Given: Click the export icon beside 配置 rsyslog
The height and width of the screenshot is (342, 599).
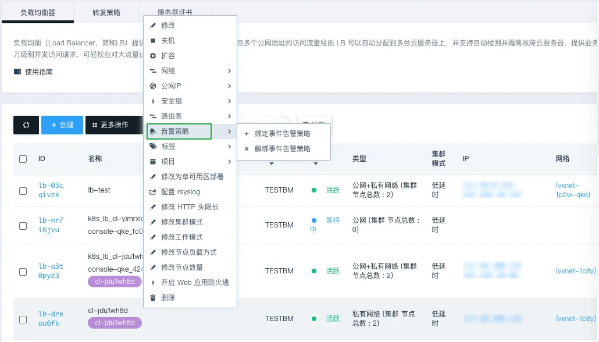Looking at the screenshot, I should coord(153,192).
